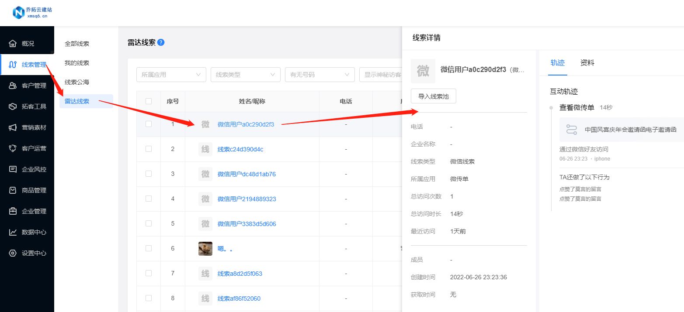Open lead 微信用户2194889323 link
This screenshot has width=684, height=312.
click(247, 199)
